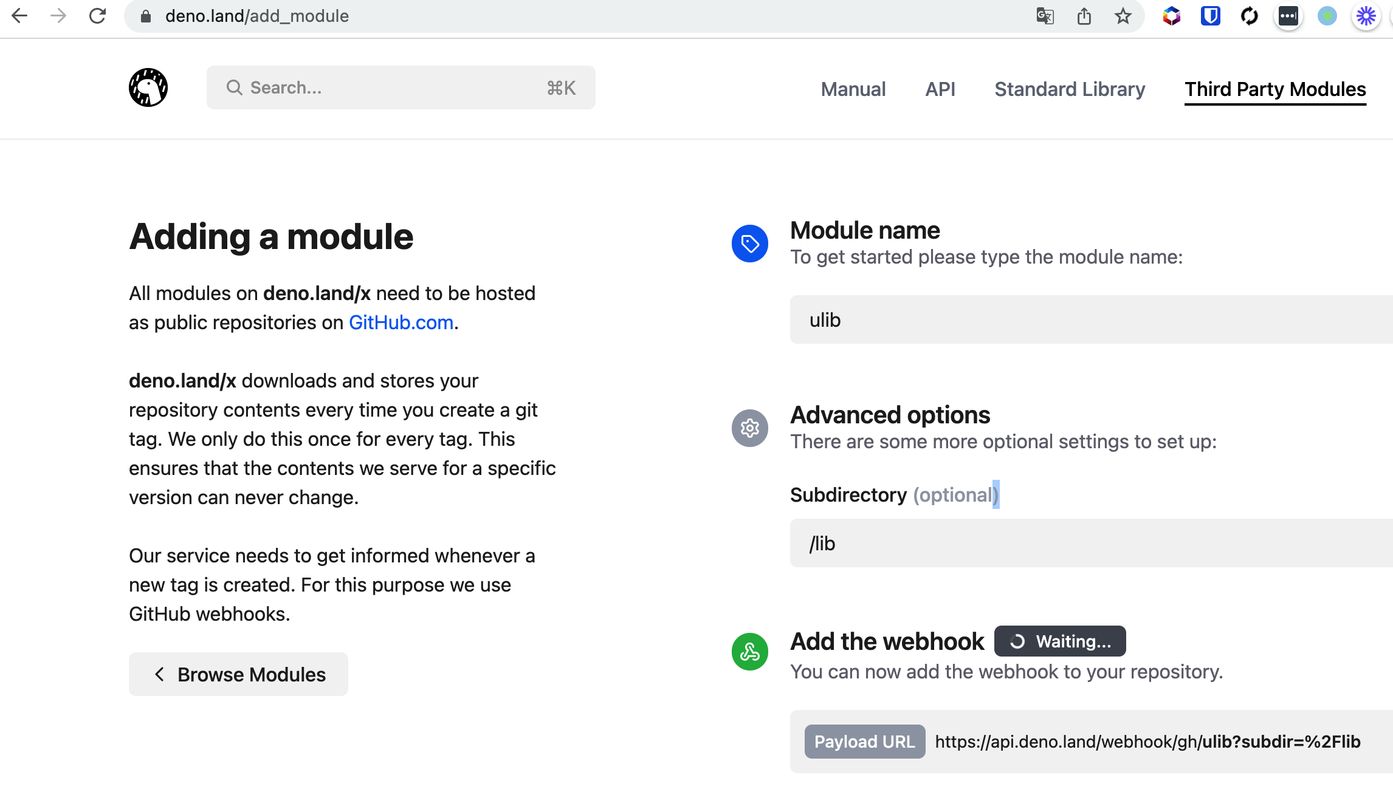Click the Subdirectory (optional) label
1393x809 pixels.
pyautogui.click(x=894, y=495)
